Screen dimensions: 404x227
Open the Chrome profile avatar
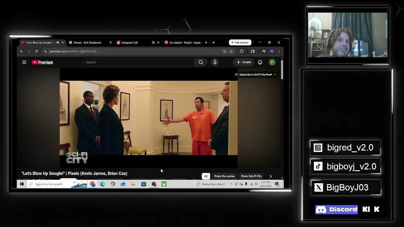271,51
